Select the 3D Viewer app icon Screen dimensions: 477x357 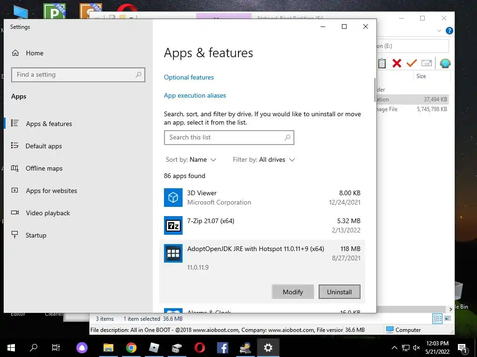tap(173, 197)
